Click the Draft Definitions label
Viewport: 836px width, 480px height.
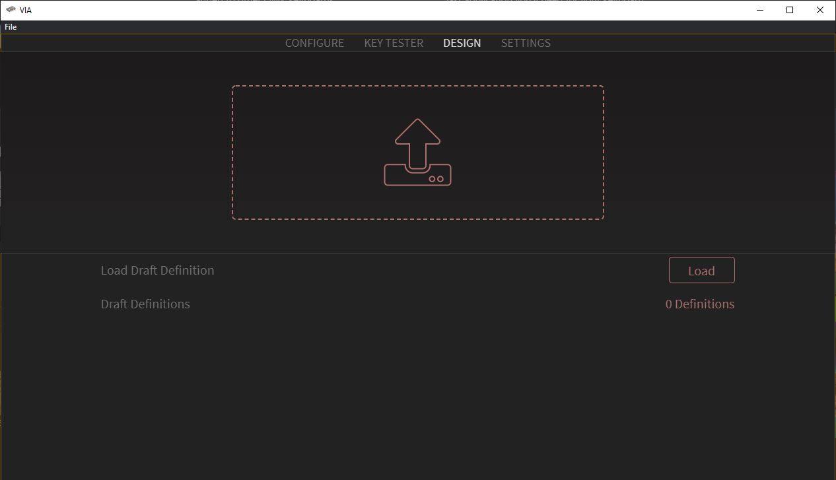tap(145, 304)
